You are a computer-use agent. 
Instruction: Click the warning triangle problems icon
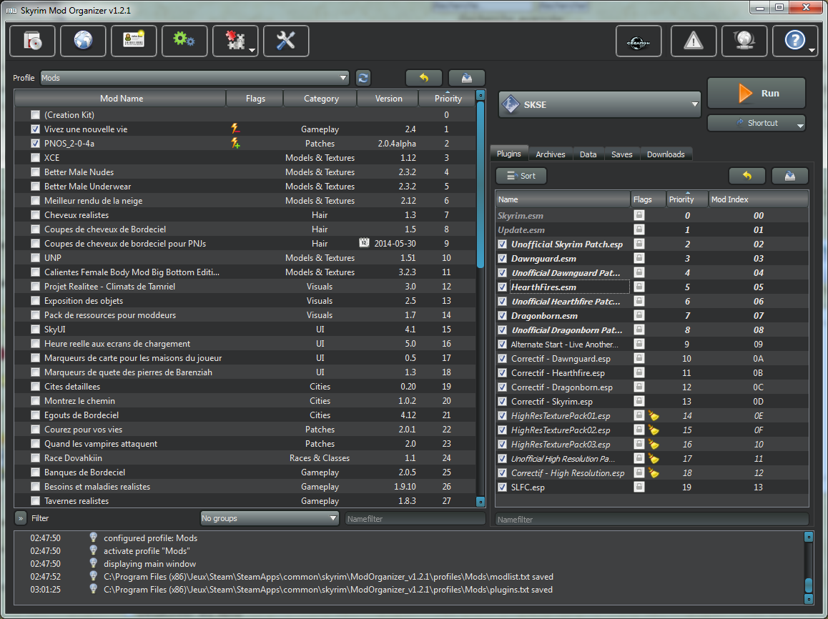click(694, 41)
